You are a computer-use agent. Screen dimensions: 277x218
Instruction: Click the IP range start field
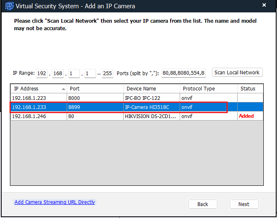[90, 73]
